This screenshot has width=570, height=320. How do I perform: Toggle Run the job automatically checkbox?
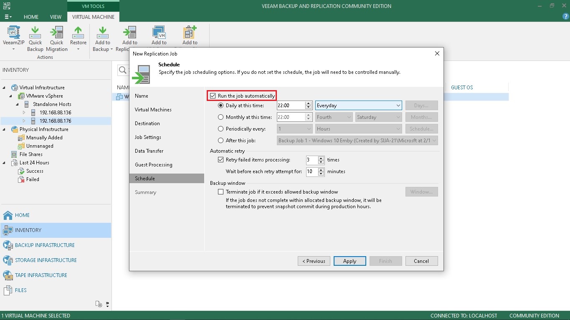point(213,96)
